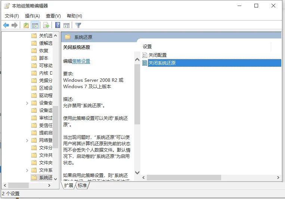This screenshot has height=199, width=285.
Task: Select the 关闭配置 setting row
Action: 212,55
